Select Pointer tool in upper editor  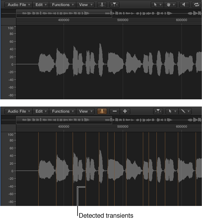click(155, 5)
